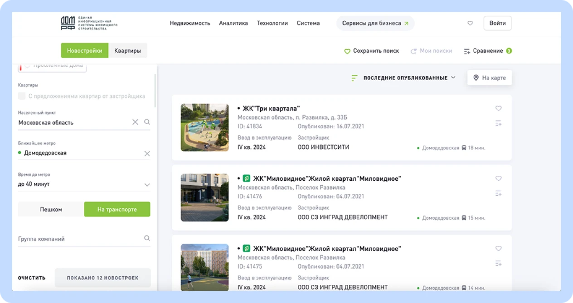The width and height of the screenshot is (573, 303).
Task: Favorite the Миловидное listing ID 41476
Action: [x=498, y=178]
